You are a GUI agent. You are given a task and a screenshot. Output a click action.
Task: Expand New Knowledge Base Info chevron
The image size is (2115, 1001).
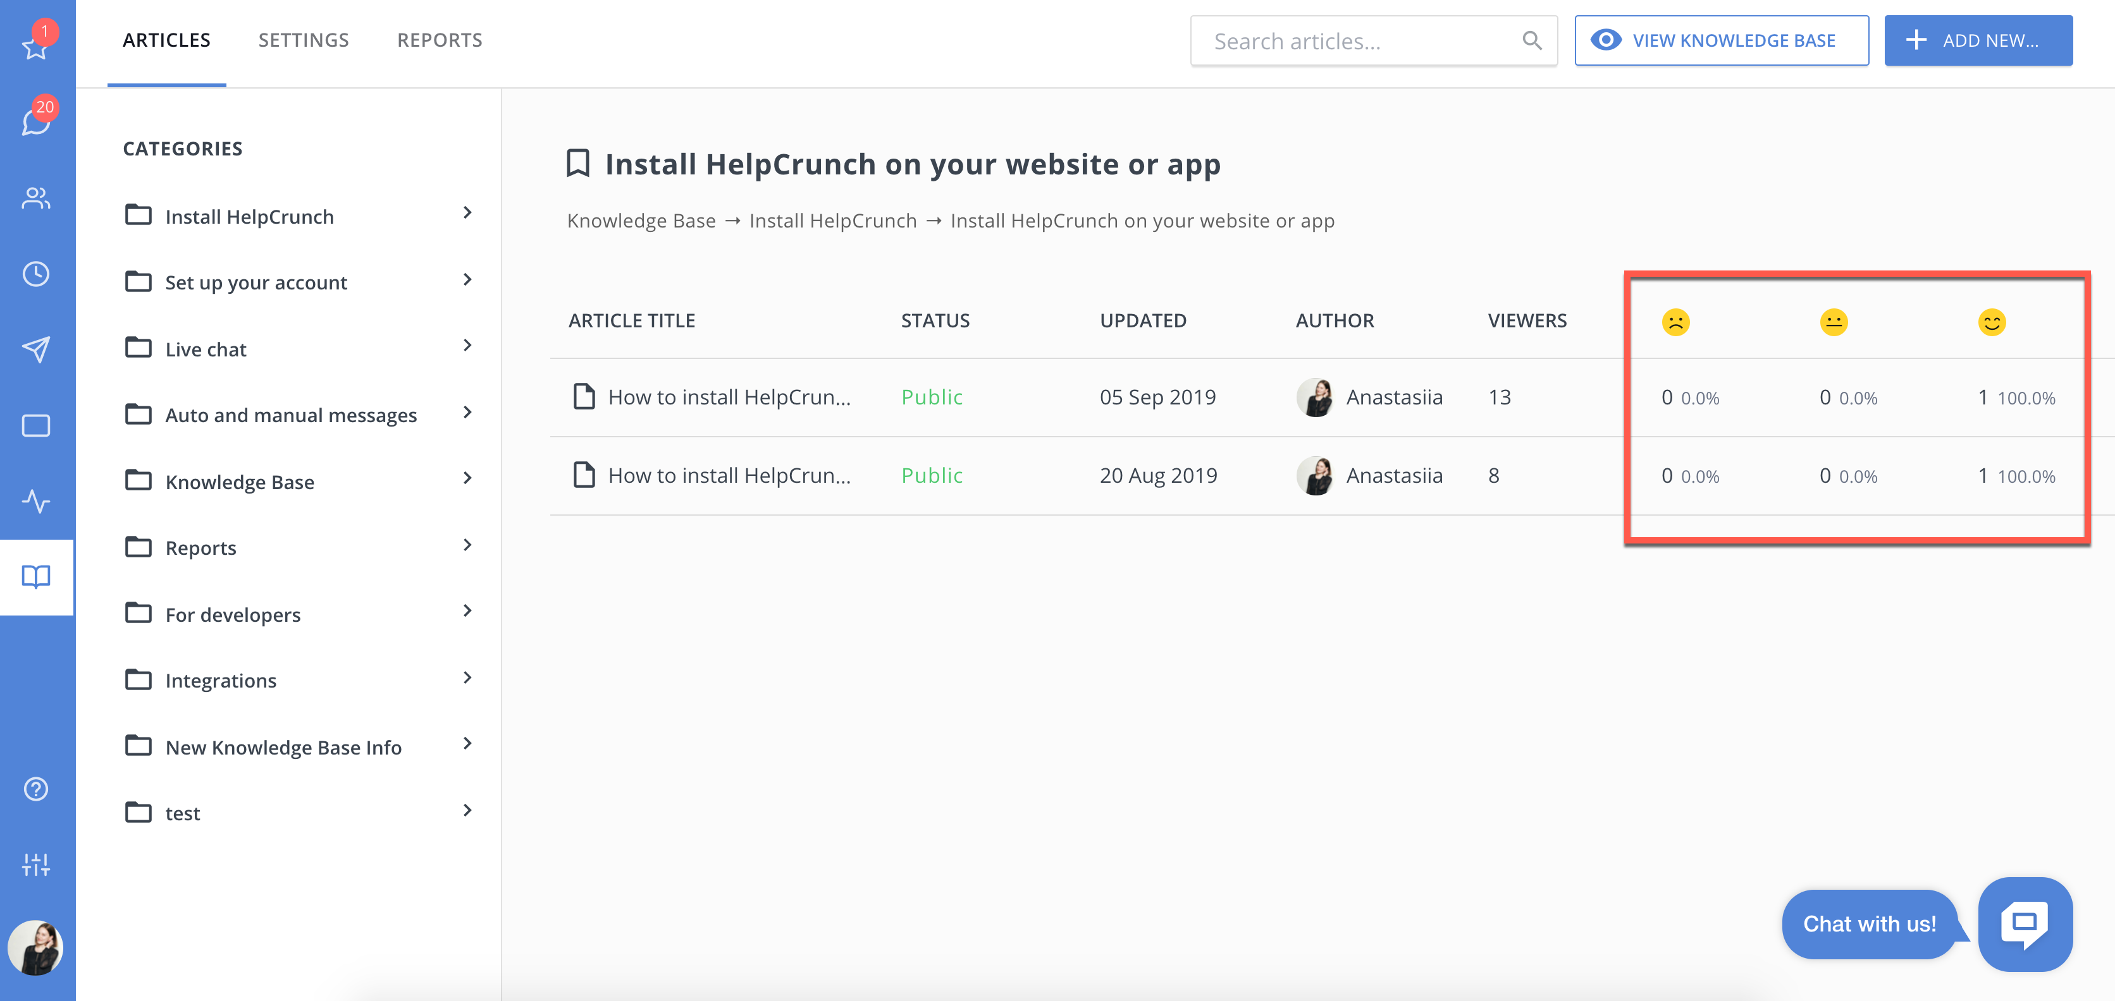(x=467, y=743)
